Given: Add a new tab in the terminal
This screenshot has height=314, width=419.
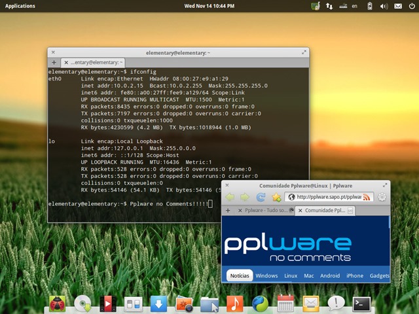Looking at the screenshot, I should click(x=54, y=63).
